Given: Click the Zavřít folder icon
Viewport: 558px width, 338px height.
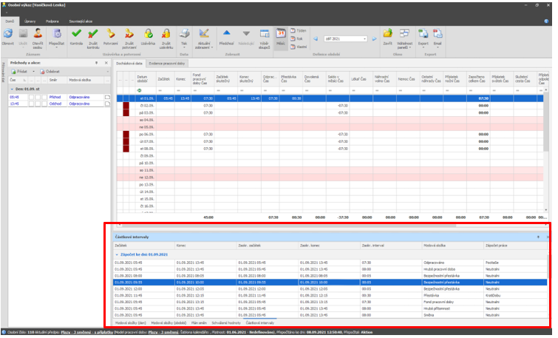Looking at the screenshot, I should pos(387,34).
